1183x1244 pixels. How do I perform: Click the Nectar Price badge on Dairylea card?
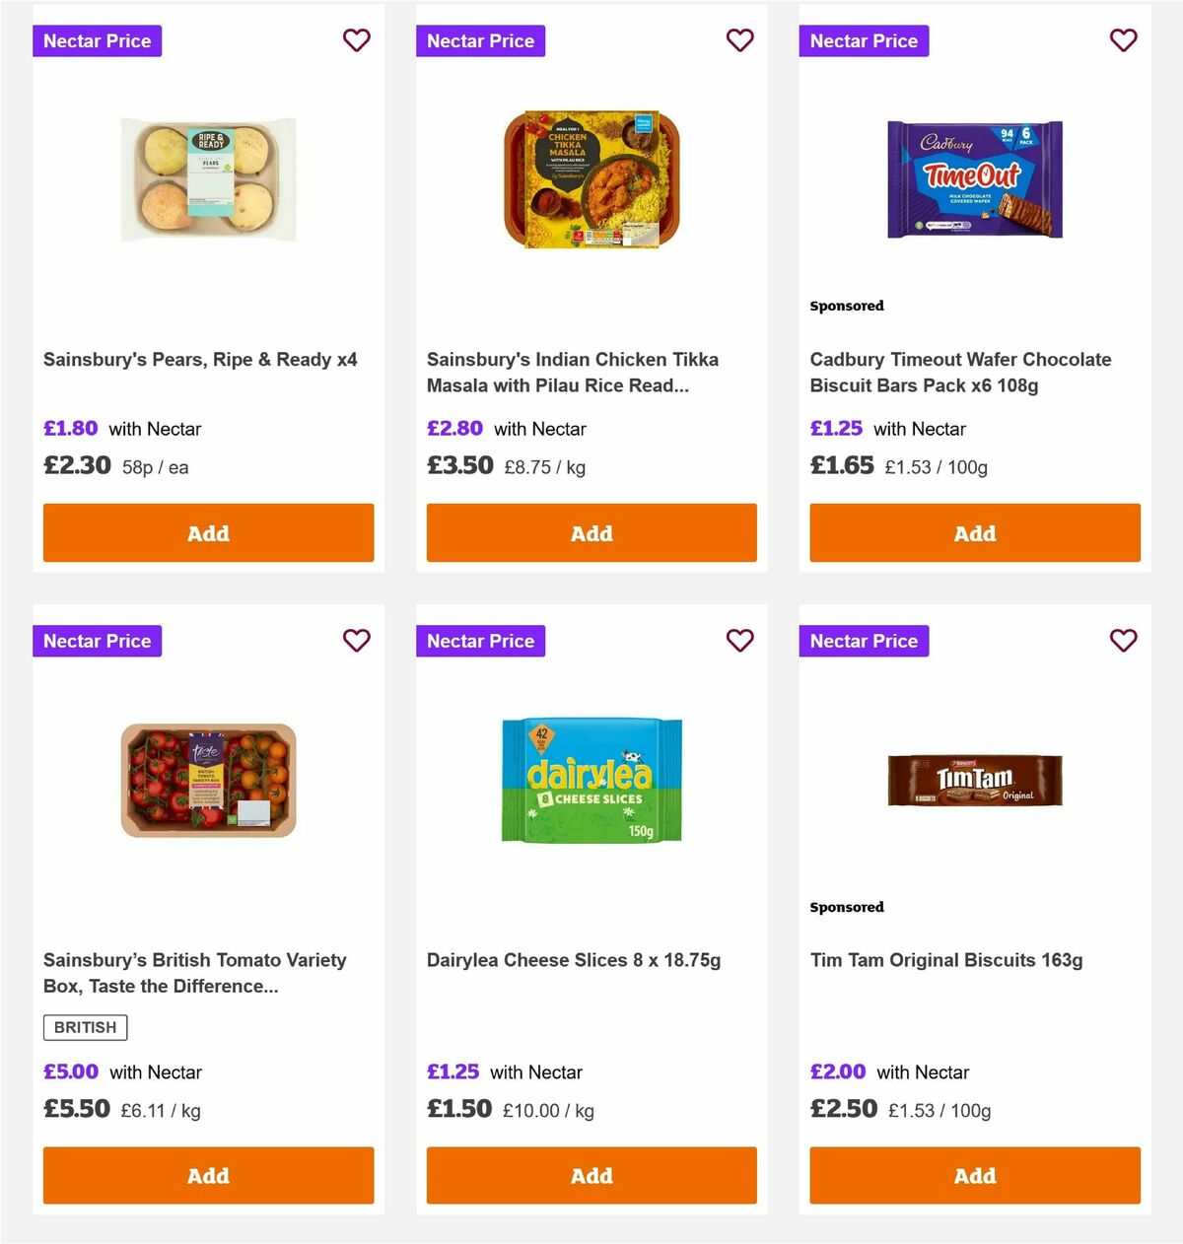(480, 641)
